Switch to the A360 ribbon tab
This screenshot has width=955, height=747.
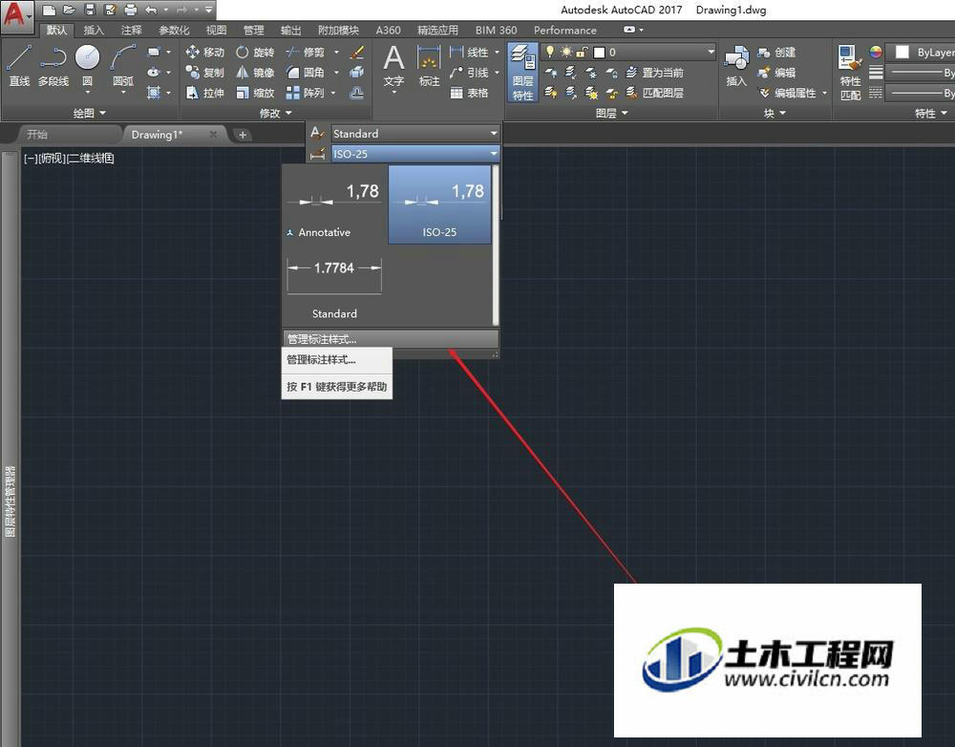[388, 30]
